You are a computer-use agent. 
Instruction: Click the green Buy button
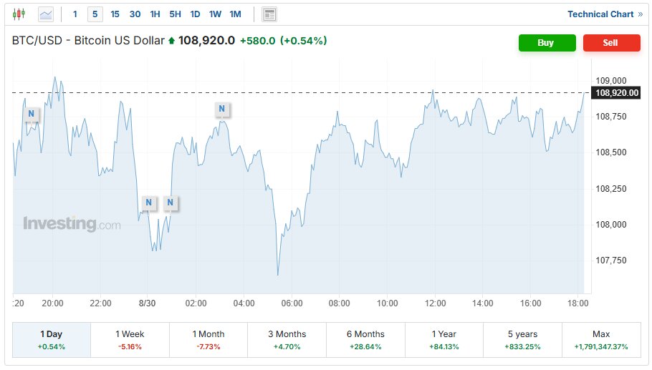point(547,43)
